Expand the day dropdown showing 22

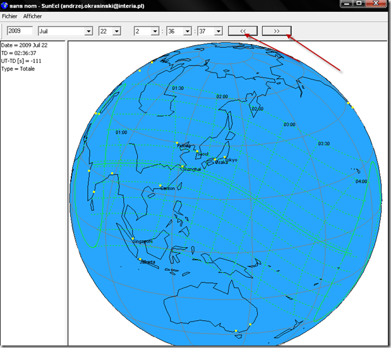tap(116, 31)
